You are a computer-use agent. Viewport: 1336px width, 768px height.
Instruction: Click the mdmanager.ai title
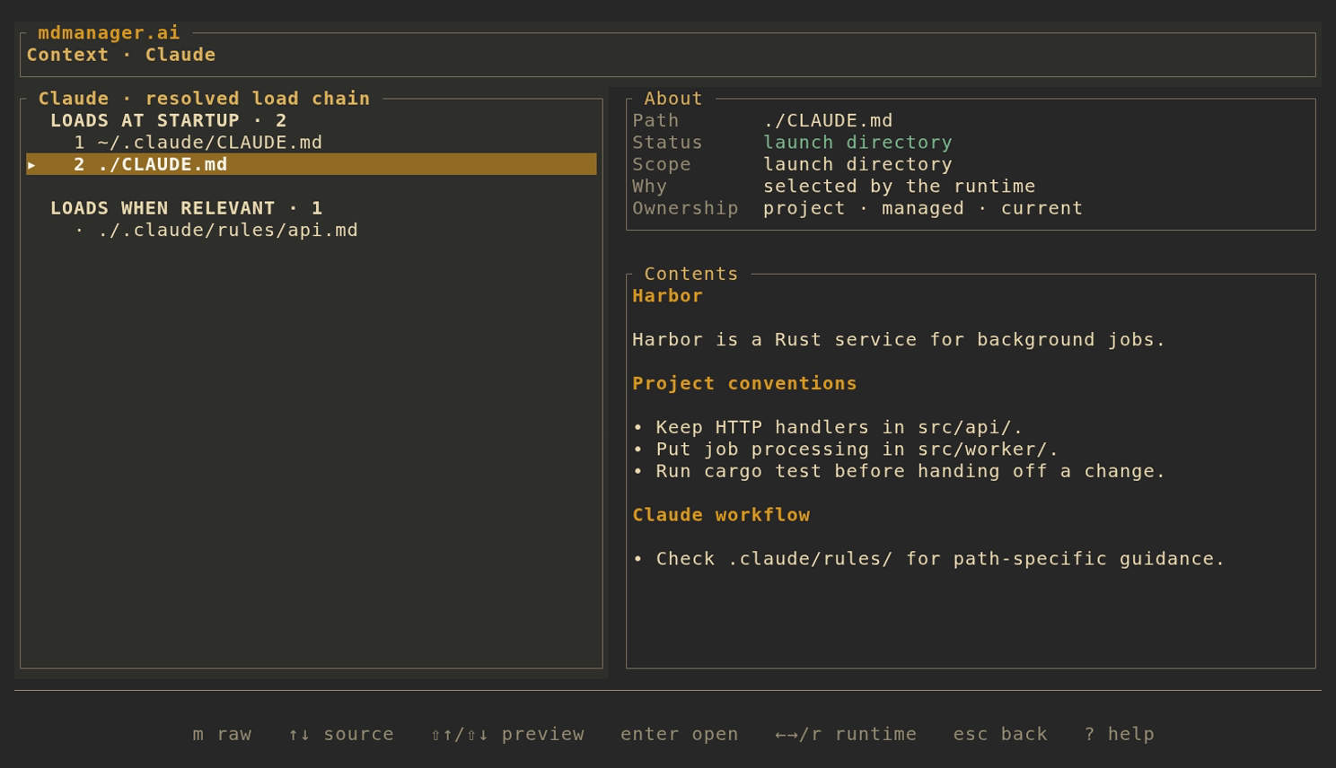point(109,33)
